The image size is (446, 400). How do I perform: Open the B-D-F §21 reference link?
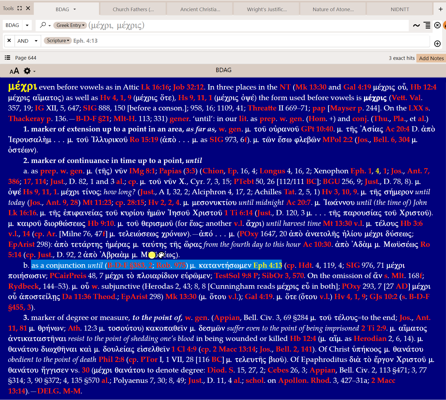tap(92, 119)
